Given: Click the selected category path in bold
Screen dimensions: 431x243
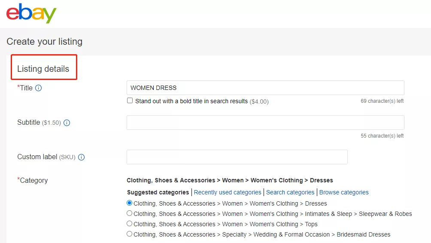Looking at the screenshot, I should point(230,180).
